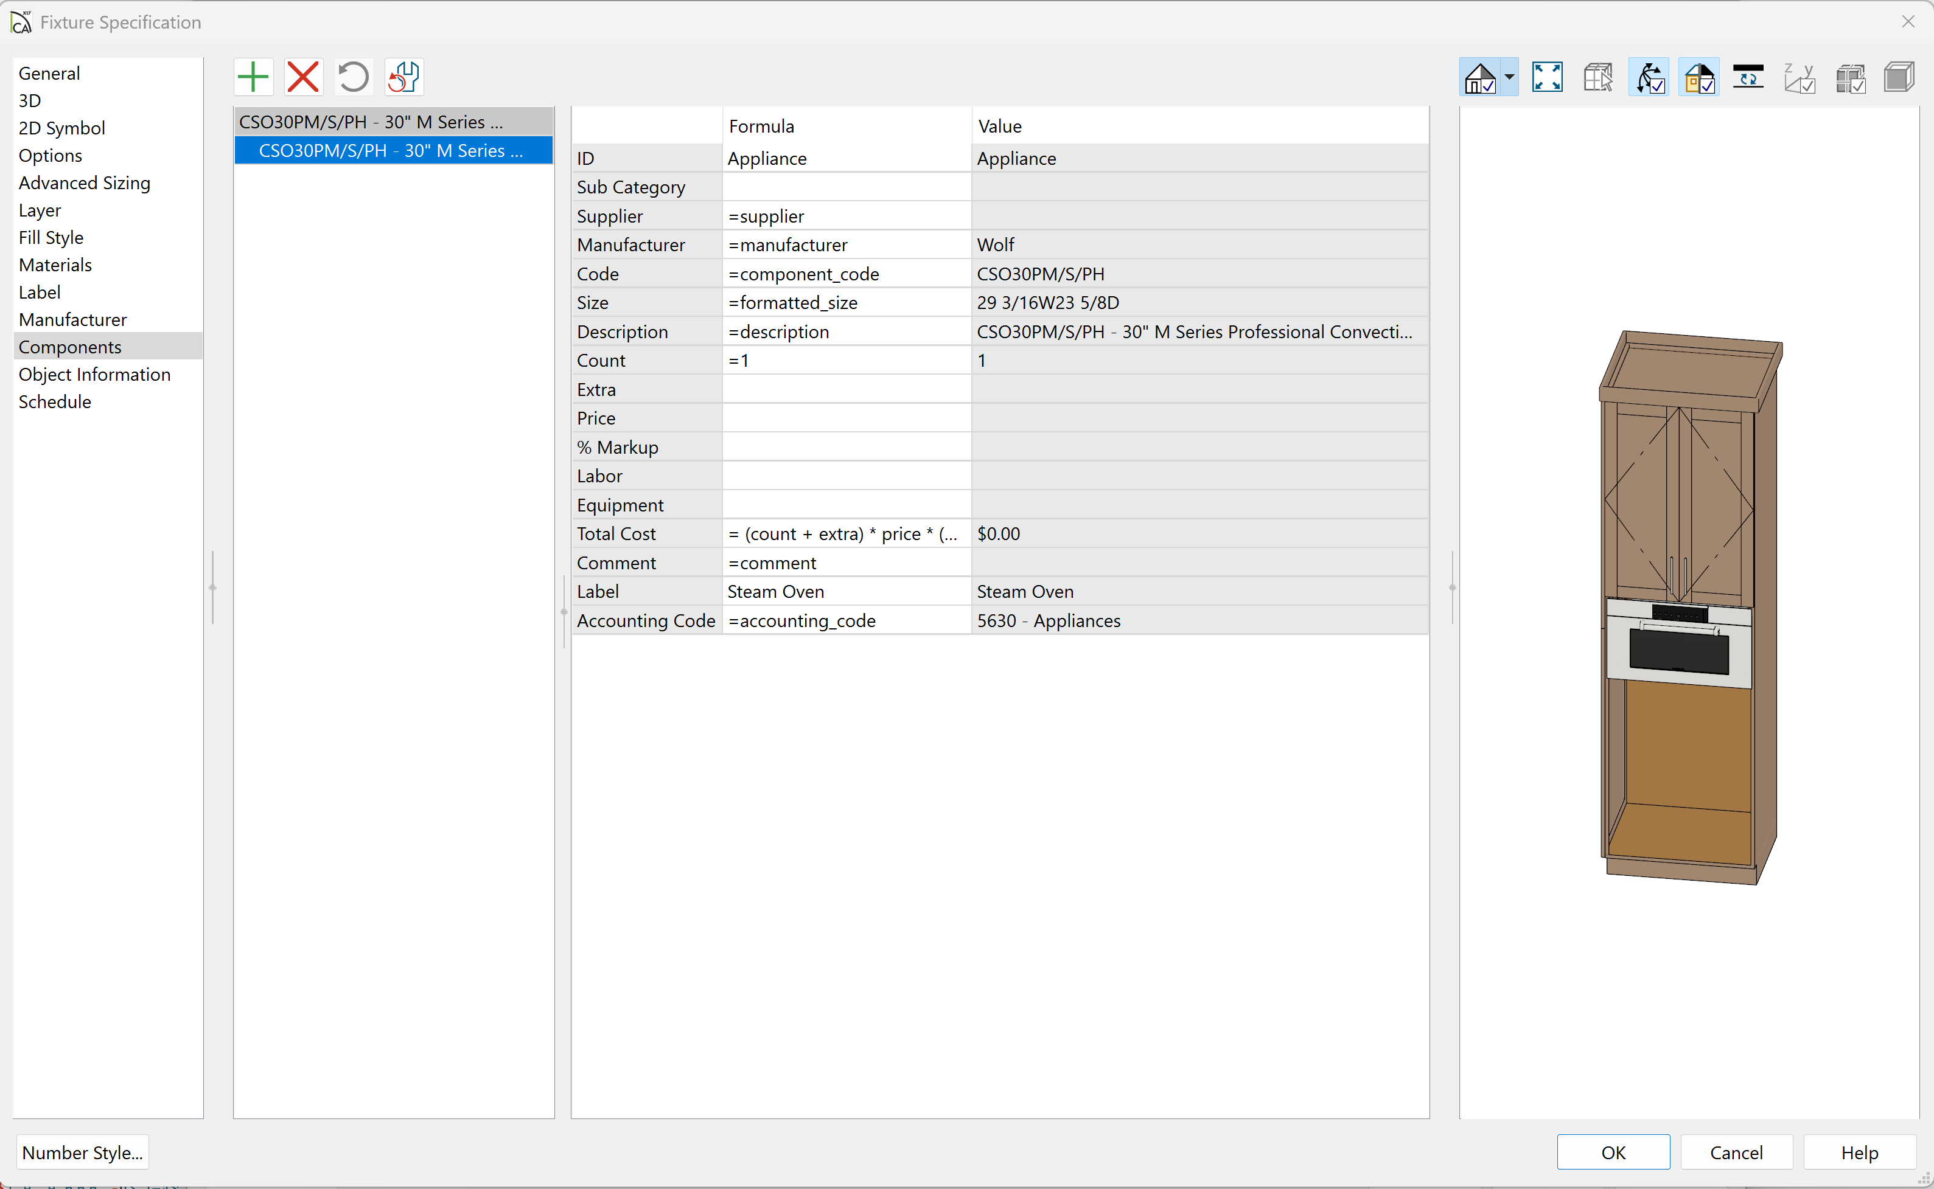
Task: Open the Materials panel in sidebar
Action: (x=55, y=264)
